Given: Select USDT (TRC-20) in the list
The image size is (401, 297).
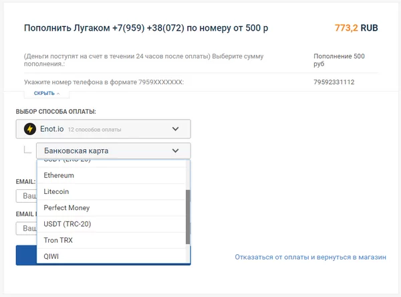Looking at the screenshot, I should pyautogui.click(x=66, y=224).
